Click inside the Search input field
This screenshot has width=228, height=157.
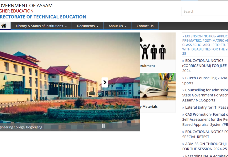pyautogui.click(x=204, y=12)
